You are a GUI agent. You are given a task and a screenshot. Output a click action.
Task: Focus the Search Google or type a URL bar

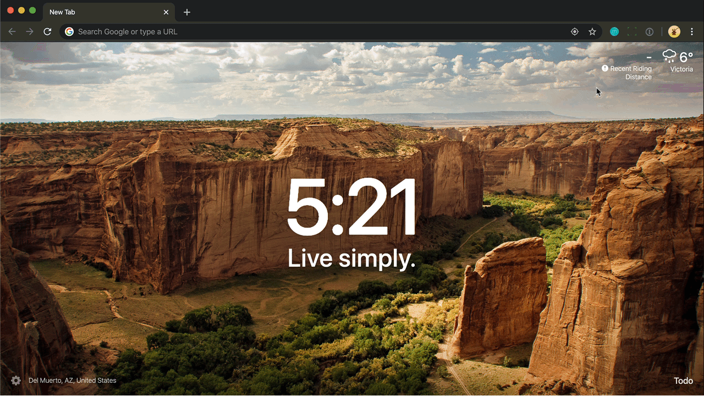pyautogui.click(x=331, y=32)
